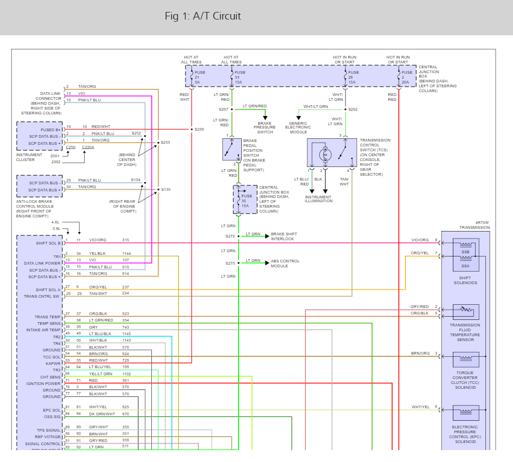Click the Torque Converter Clutch solenoid symbol
The height and width of the screenshot is (462, 513).
466,360
